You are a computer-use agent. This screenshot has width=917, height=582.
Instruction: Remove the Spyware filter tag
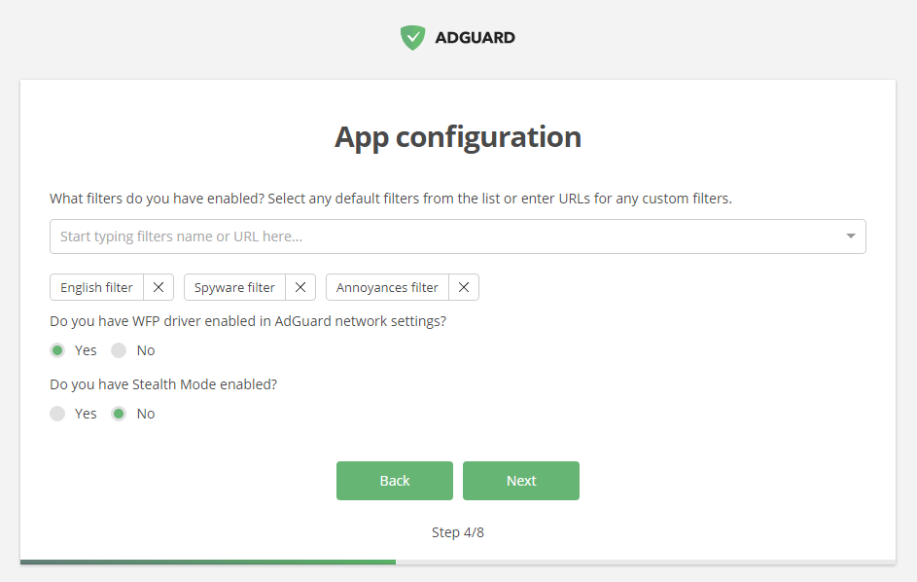pos(300,287)
